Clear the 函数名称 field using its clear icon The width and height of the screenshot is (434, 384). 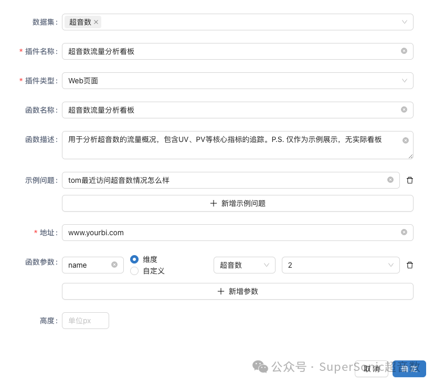404,109
